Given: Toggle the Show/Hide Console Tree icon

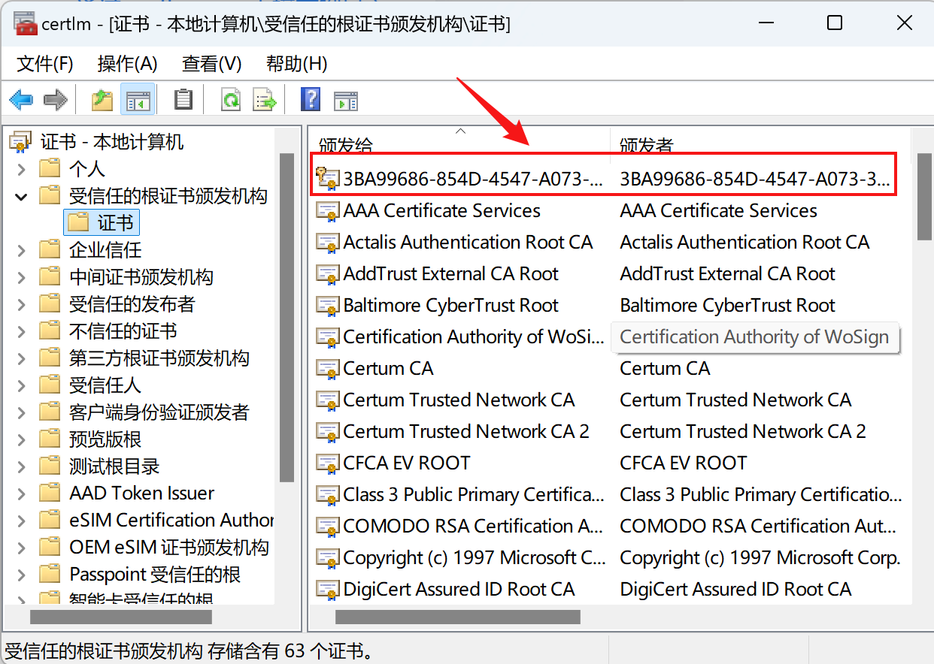Looking at the screenshot, I should (x=138, y=99).
